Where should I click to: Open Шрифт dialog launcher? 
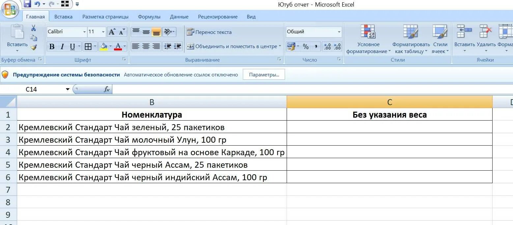click(x=124, y=59)
